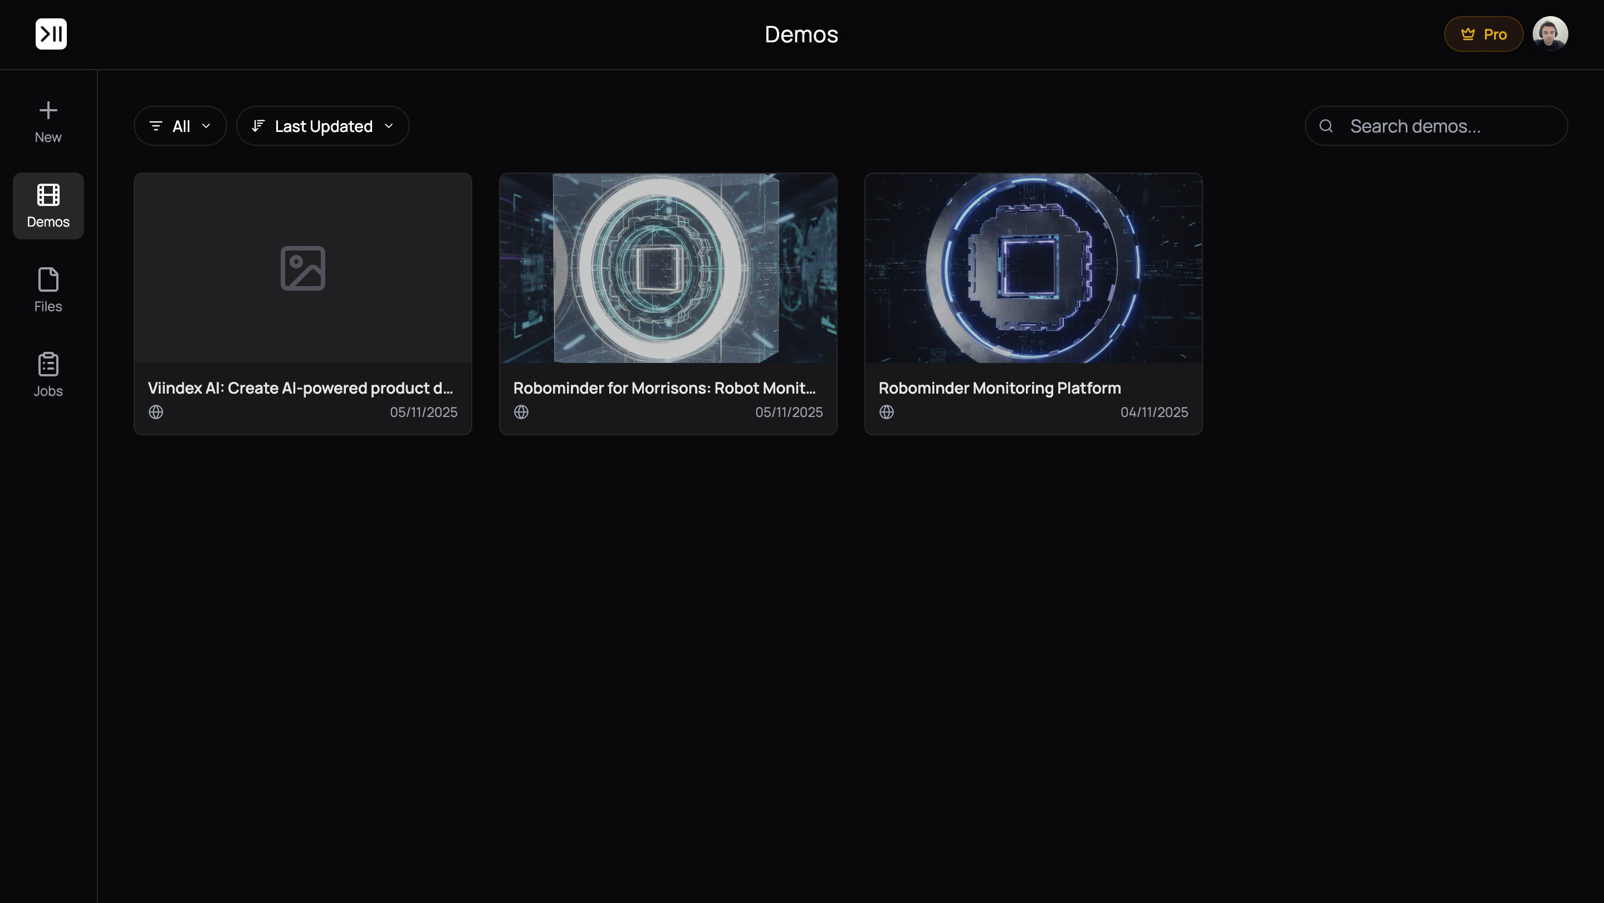This screenshot has height=903, width=1604.
Task: Click the sort icon beside Last Updated
Action: (x=258, y=126)
